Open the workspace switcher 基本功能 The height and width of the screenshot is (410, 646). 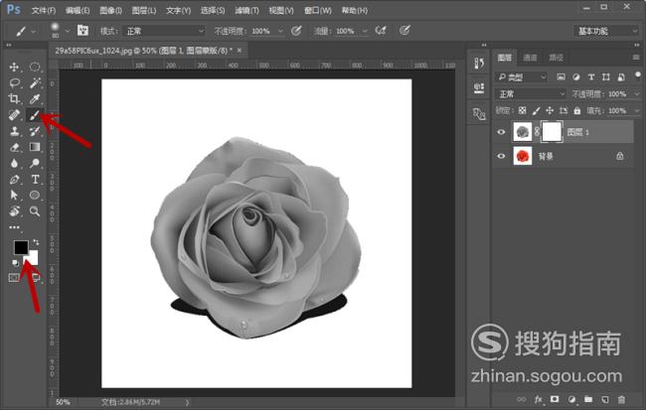pyautogui.click(x=605, y=31)
